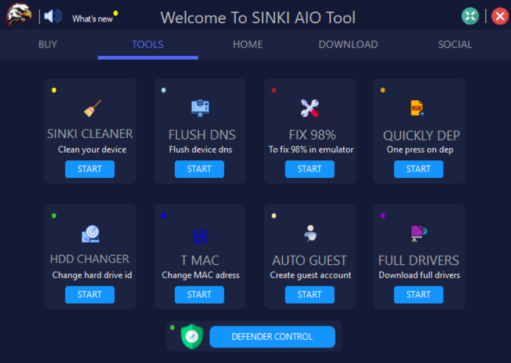
Task: Click the green dot on HDD CHANGER card
Action: pos(54,215)
